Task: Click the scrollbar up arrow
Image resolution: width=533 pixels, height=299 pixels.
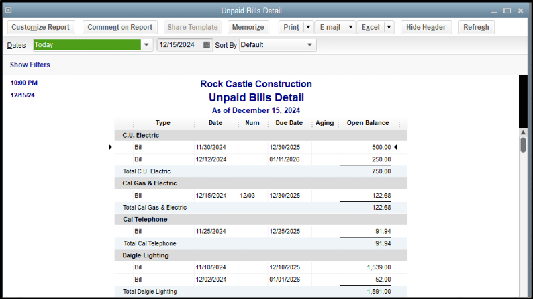Action: point(523,132)
